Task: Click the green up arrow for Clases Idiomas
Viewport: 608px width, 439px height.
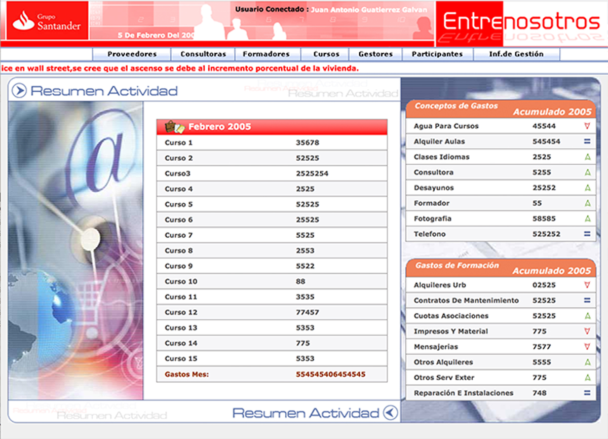Action: click(x=587, y=157)
